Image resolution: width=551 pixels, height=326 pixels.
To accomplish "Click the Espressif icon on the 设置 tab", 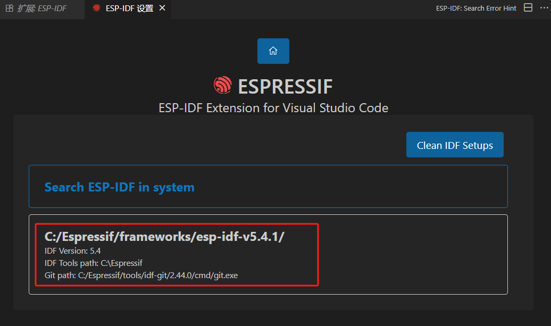I will click(96, 8).
